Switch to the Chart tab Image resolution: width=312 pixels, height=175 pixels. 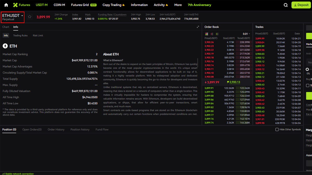(6, 27)
